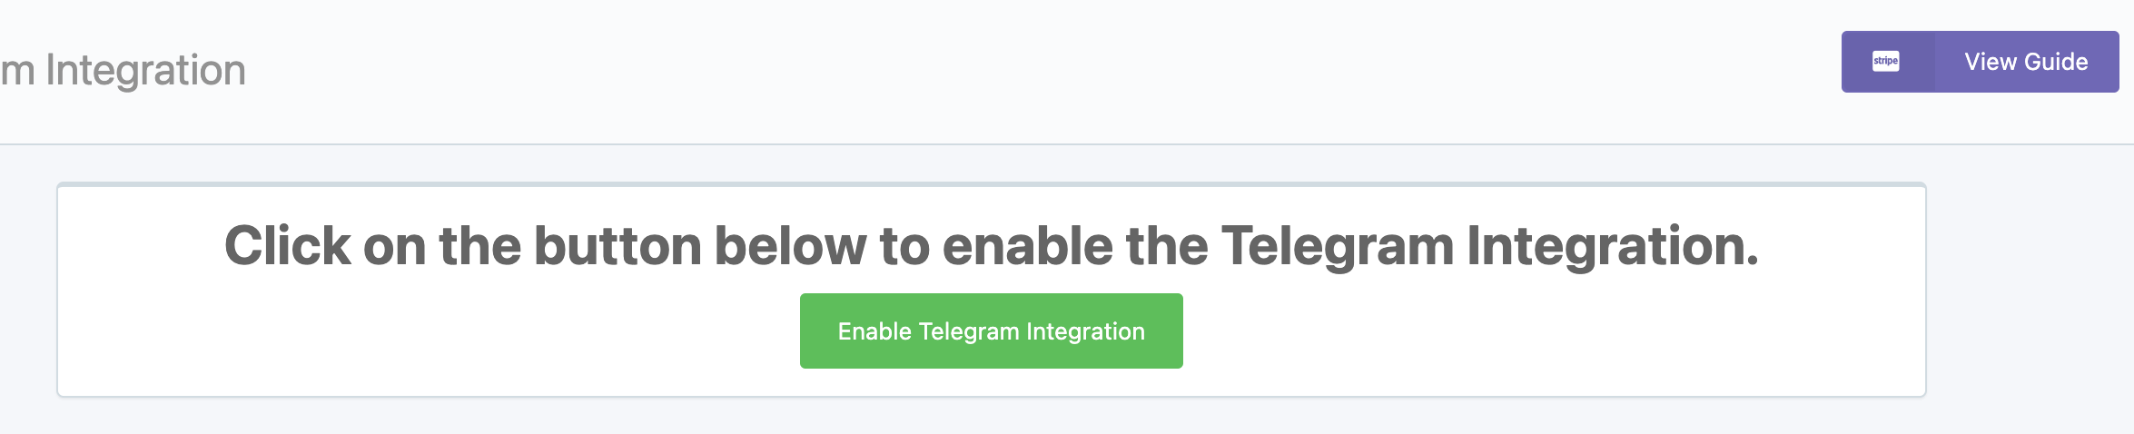
Task: Click the word 'button' in the instruction heading
Action: 617,246
